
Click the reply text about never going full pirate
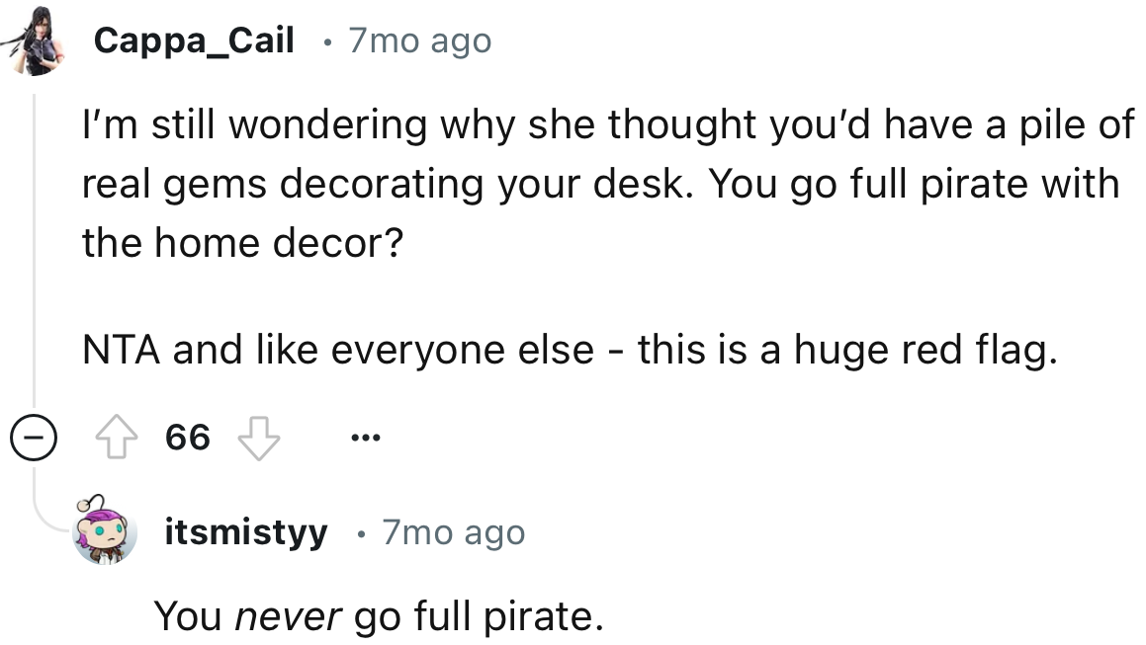tap(379, 616)
